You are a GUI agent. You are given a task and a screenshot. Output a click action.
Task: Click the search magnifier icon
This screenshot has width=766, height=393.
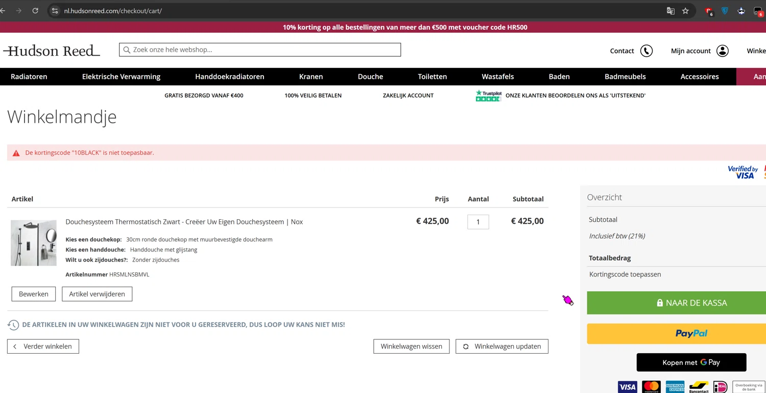pyautogui.click(x=127, y=50)
